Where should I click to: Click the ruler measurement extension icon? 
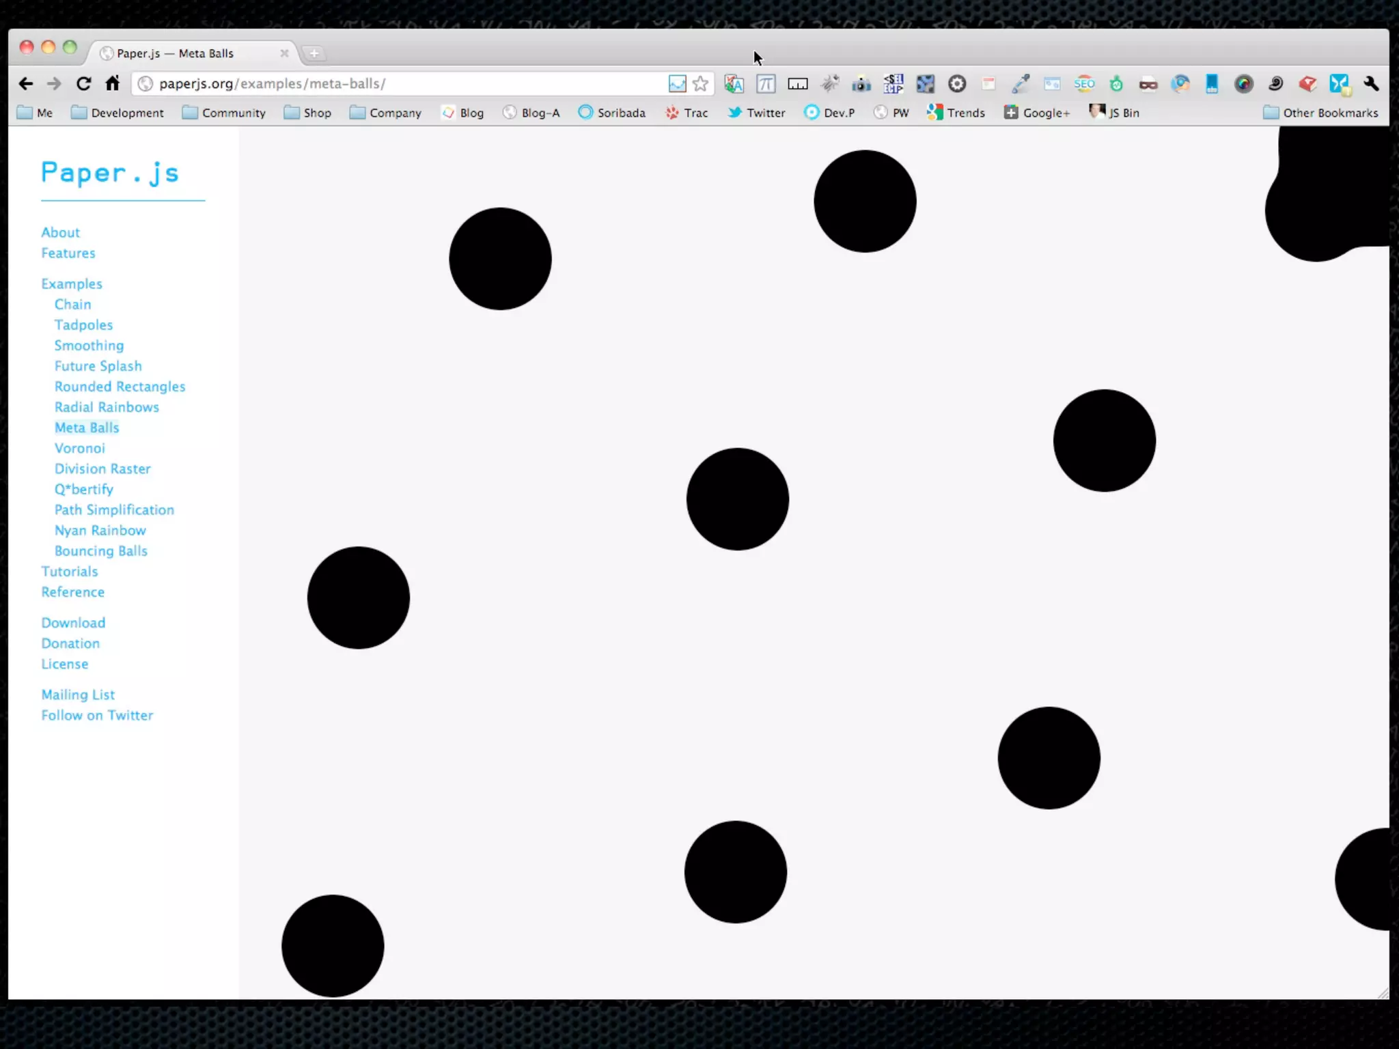pyautogui.click(x=798, y=83)
